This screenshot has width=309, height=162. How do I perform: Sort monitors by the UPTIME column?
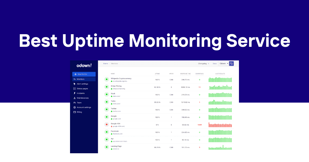[x=157, y=74]
